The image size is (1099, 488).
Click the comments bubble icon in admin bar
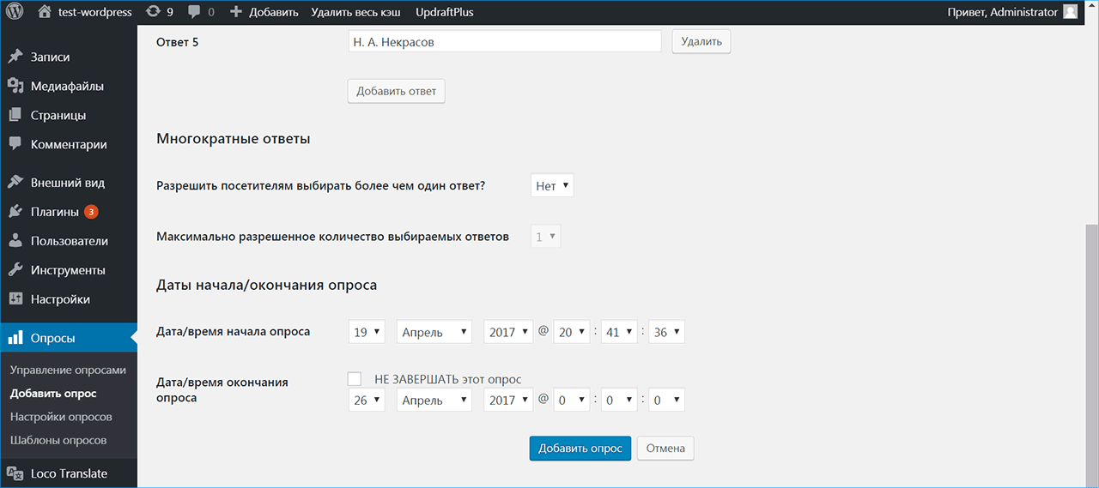(195, 12)
